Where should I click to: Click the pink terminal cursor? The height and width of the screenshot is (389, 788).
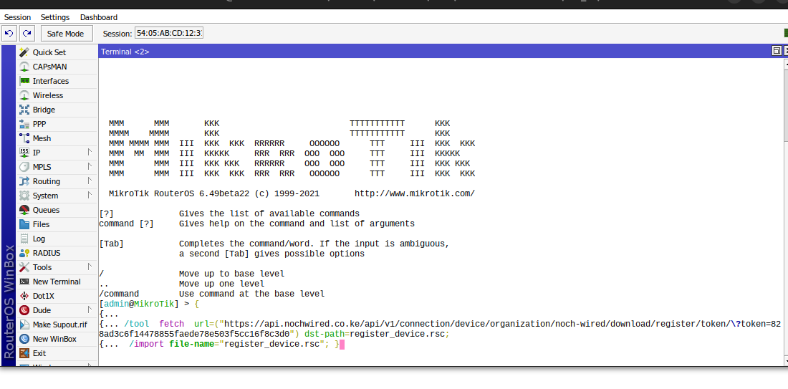click(x=342, y=345)
